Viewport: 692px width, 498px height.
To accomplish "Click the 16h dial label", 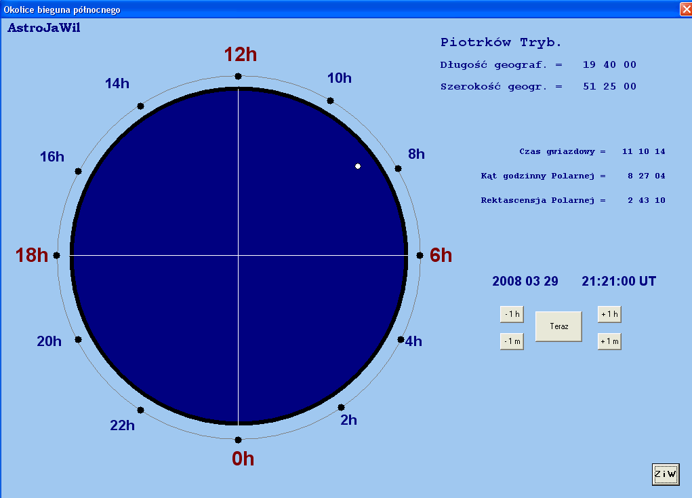I will (52, 157).
